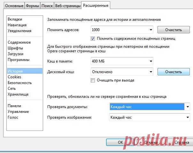Open the Формы tab
The image size is (193, 153).
pyautogui.click(x=32, y=5)
